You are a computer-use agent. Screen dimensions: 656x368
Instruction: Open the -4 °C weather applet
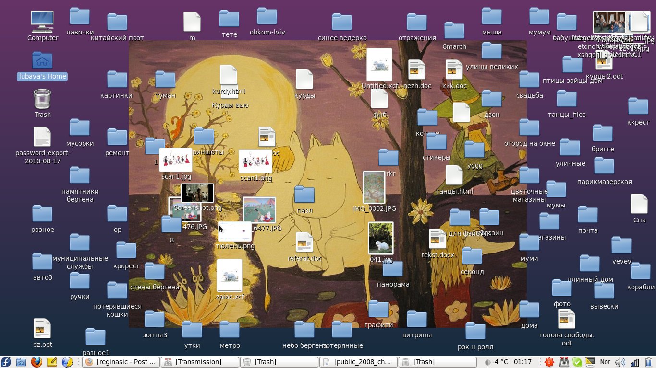496,362
